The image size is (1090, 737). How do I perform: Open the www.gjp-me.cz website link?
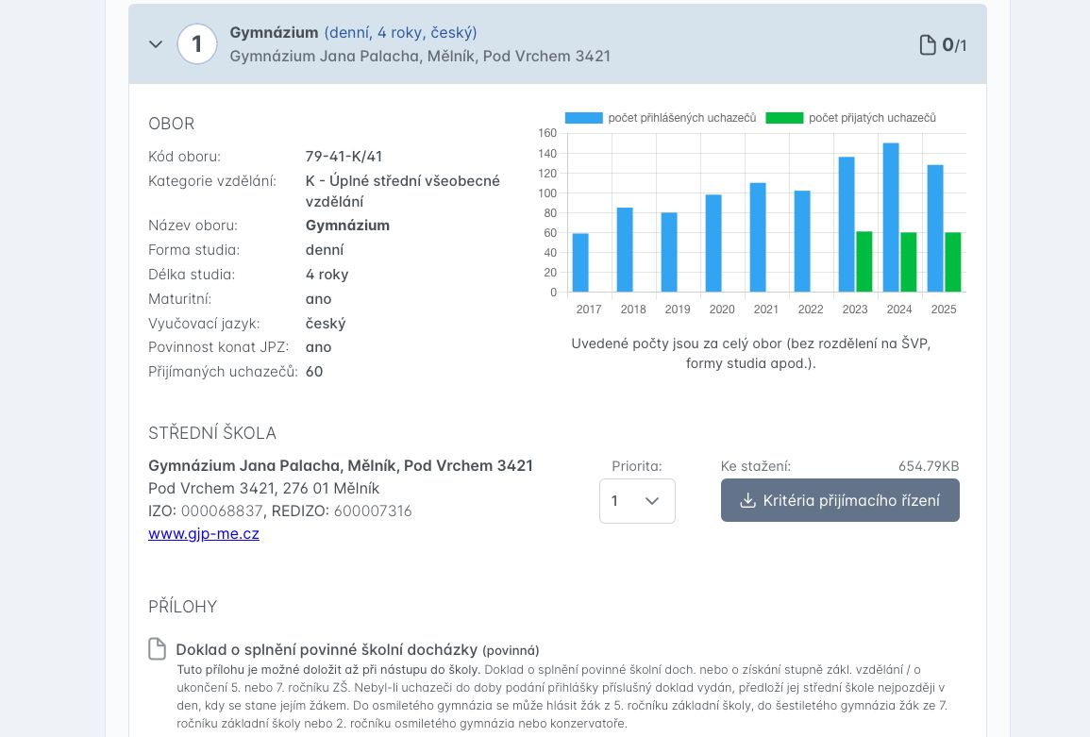click(x=204, y=534)
